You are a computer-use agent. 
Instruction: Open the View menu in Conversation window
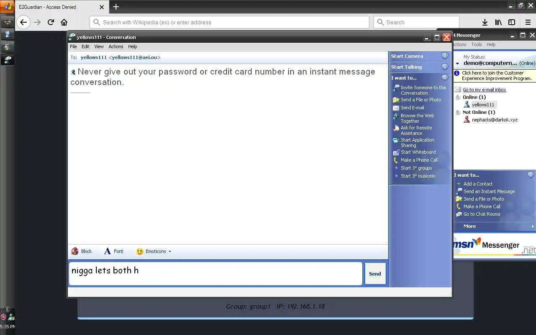pyautogui.click(x=99, y=46)
